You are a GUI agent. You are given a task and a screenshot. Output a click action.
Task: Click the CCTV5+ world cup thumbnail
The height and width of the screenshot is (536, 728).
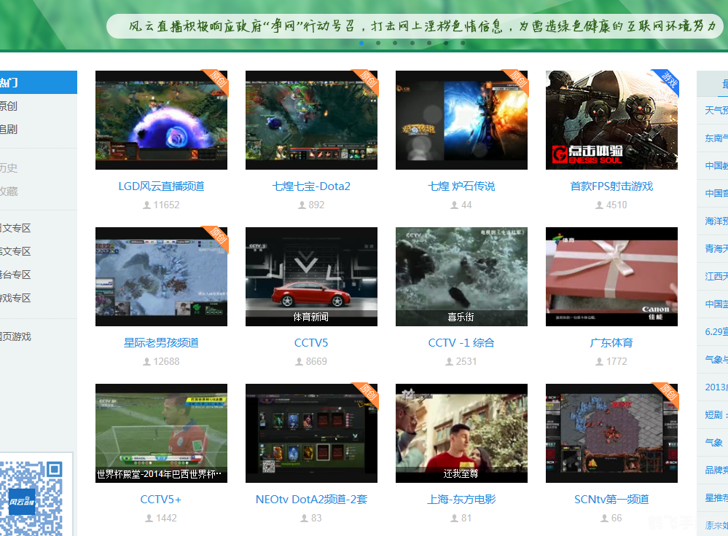[160, 433]
